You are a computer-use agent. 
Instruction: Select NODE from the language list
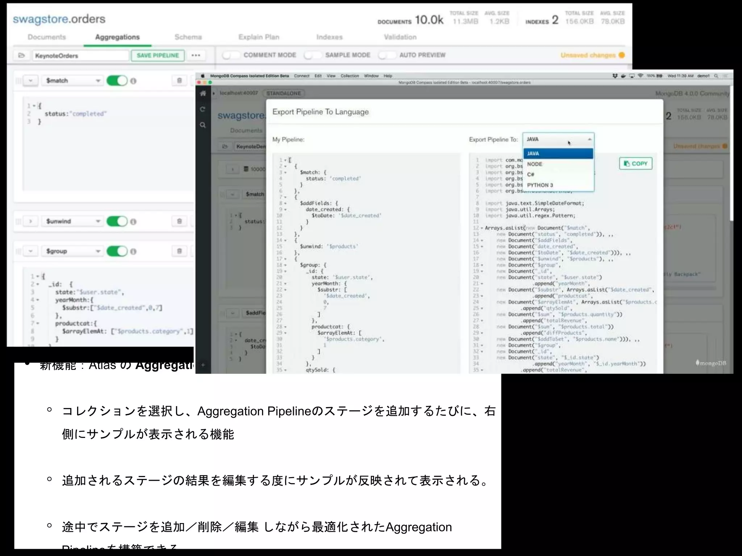558,164
